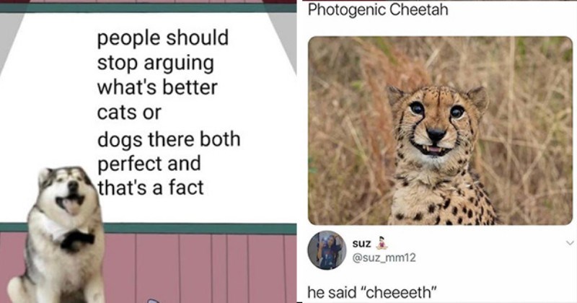
Task: Select the Photogenic Cheetah heading
Action: coord(378,9)
